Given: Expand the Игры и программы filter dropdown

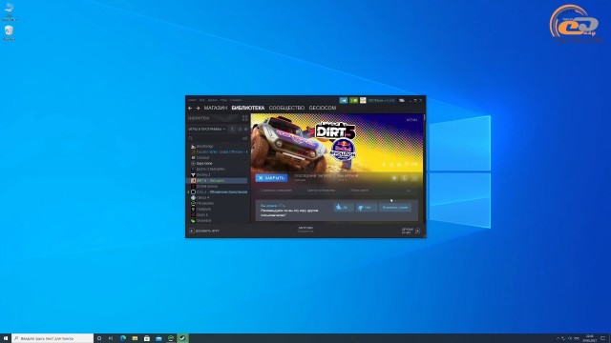Looking at the screenshot, I should point(207,129).
